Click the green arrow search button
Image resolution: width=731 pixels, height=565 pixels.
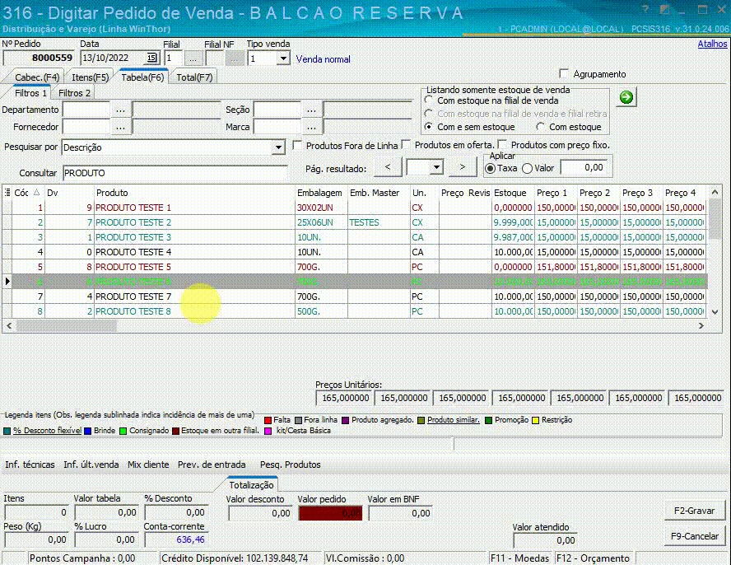pyautogui.click(x=626, y=97)
